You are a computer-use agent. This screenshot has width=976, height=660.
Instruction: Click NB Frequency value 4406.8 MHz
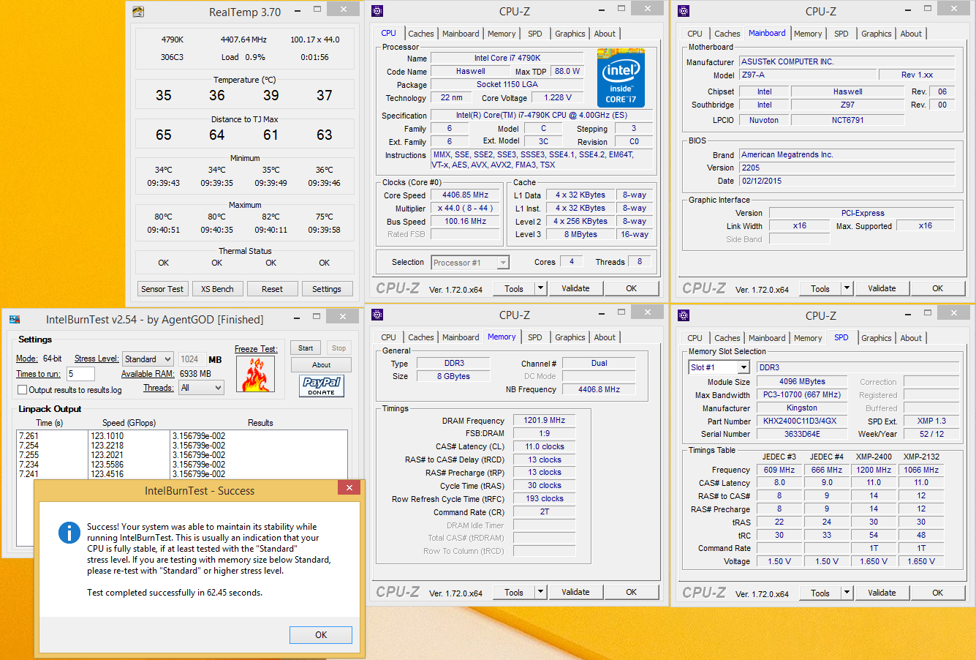pos(599,389)
